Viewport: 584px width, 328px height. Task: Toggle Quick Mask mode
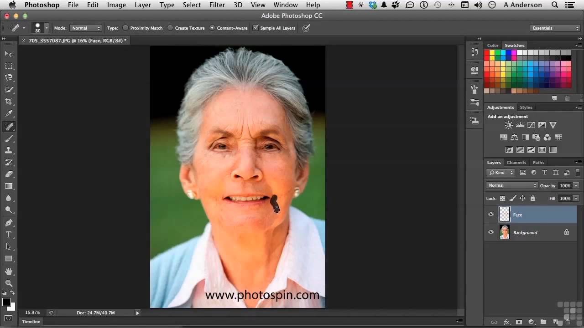tap(9, 318)
